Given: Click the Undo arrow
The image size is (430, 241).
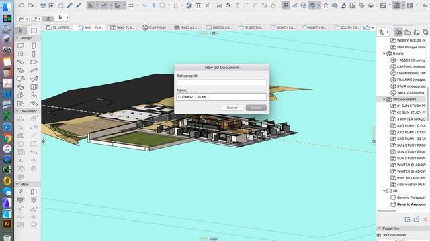Looking at the screenshot, I should click(x=21, y=5).
